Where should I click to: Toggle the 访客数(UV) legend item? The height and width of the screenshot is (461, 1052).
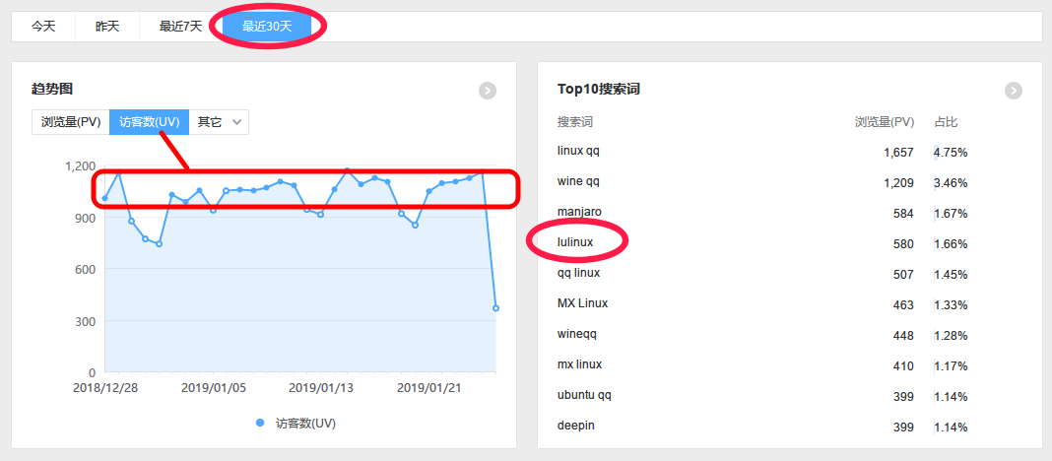coord(296,424)
